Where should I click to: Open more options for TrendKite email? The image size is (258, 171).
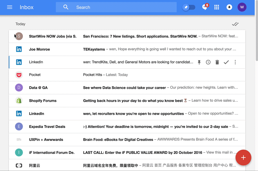point(235,62)
